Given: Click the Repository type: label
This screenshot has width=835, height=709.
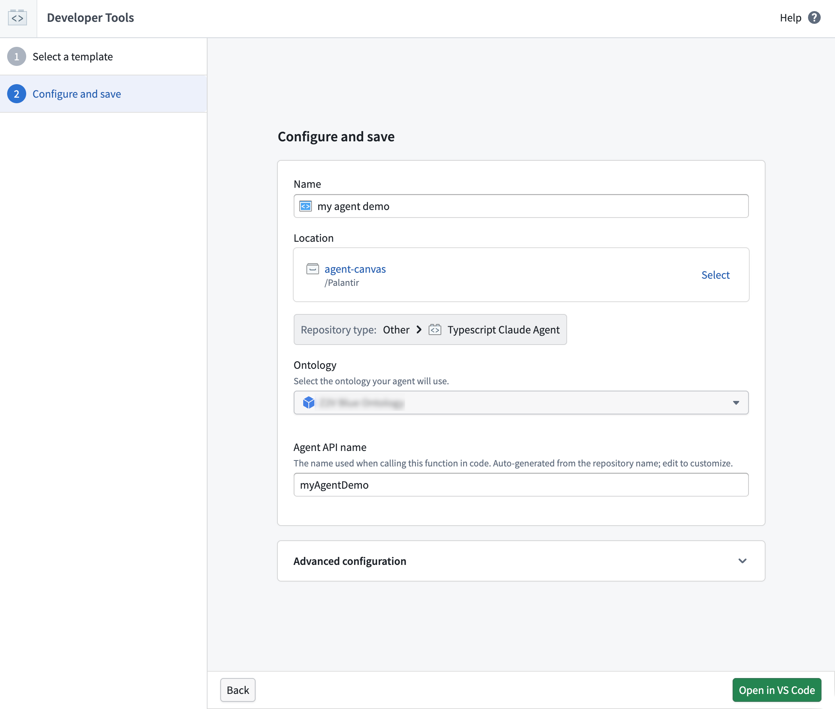Looking at the screenshot, I should point(339,329).
